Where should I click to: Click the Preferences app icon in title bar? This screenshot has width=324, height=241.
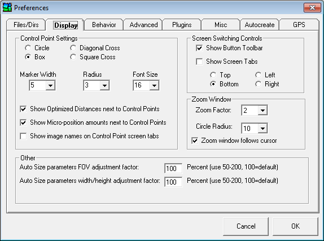coord(7,8)
